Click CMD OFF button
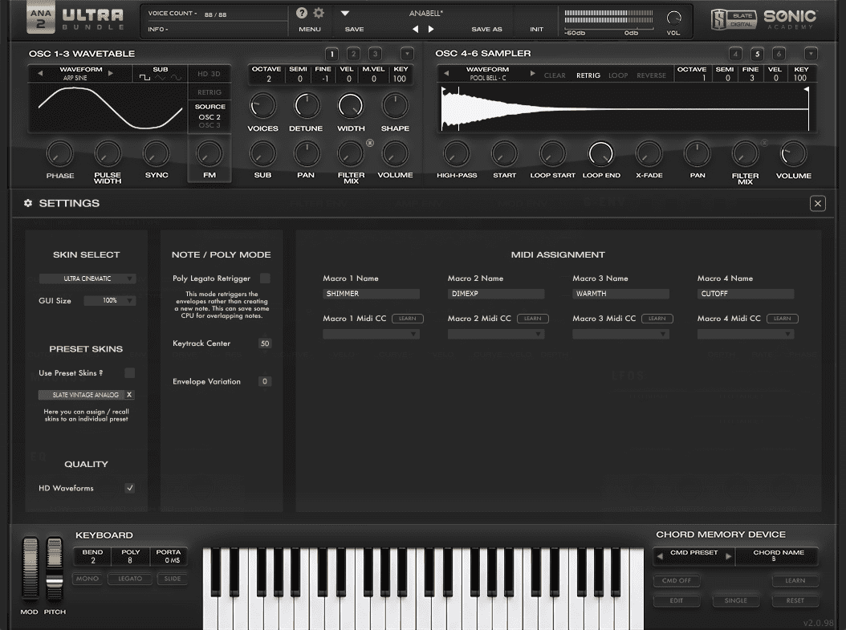This screenshot has width=846, height=630. (x=677, y=580)
